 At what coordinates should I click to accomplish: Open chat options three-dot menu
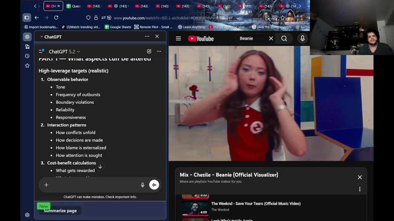pyautogui.click(x=159, y=51)
